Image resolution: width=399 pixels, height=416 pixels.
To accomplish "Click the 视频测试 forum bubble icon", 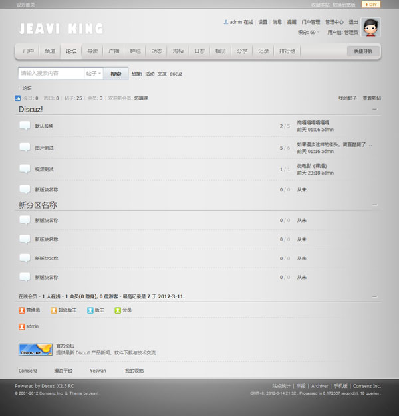I will click(x=25, y=169).
